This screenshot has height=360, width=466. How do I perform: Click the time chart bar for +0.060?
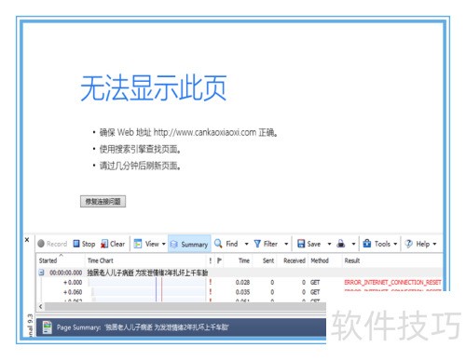(x=148, y=292)
